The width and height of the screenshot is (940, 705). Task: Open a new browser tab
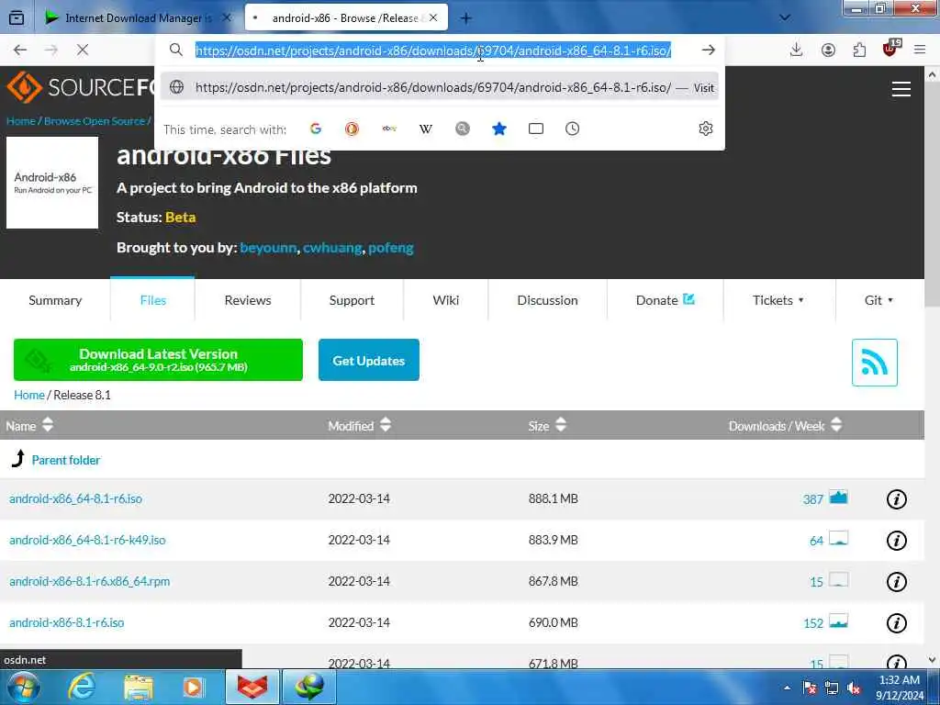pyautogui.click(x=465, y=18)
